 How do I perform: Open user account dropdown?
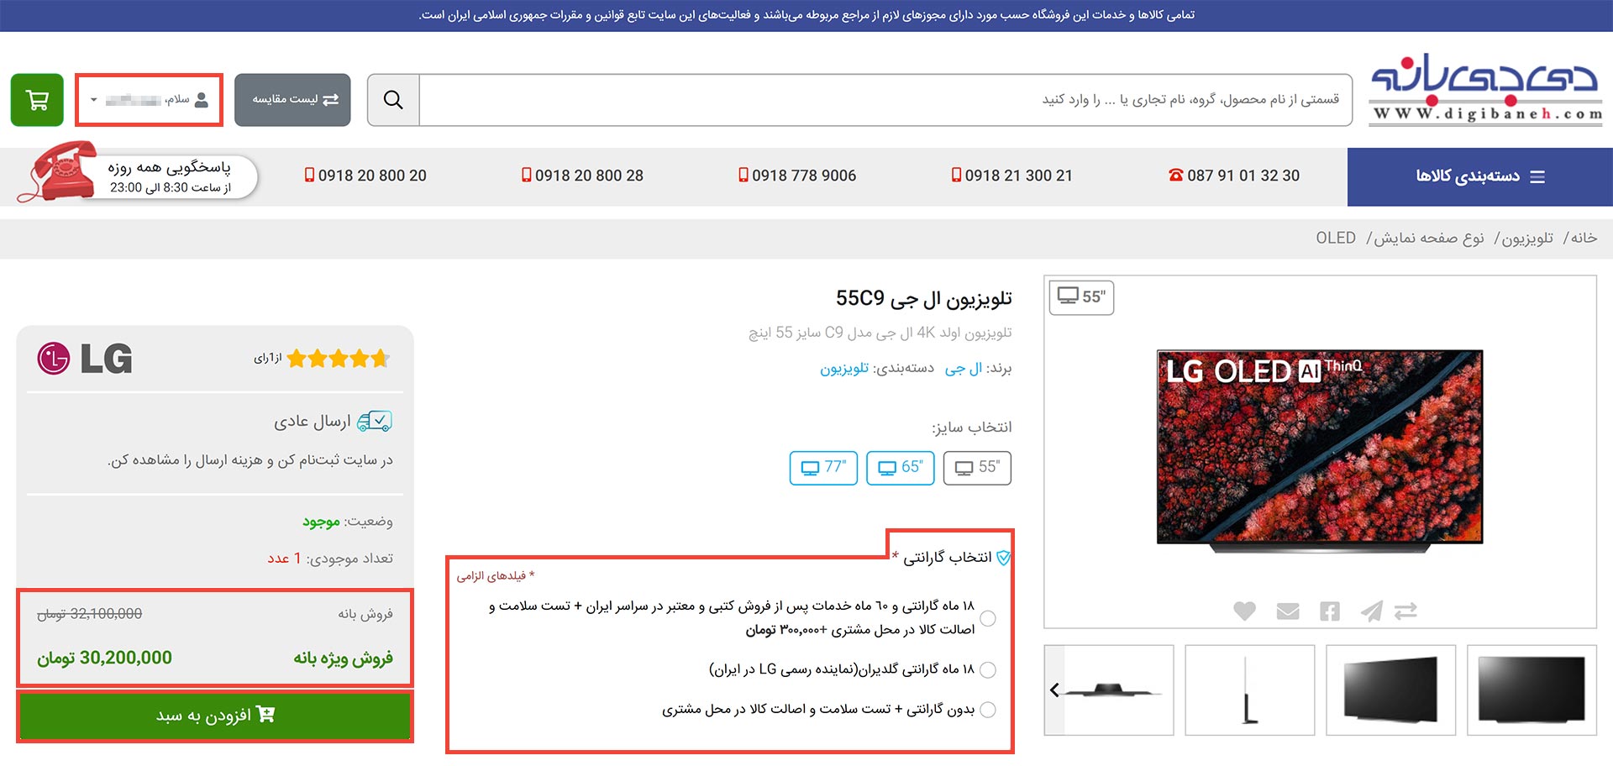[x=150, y=100]
